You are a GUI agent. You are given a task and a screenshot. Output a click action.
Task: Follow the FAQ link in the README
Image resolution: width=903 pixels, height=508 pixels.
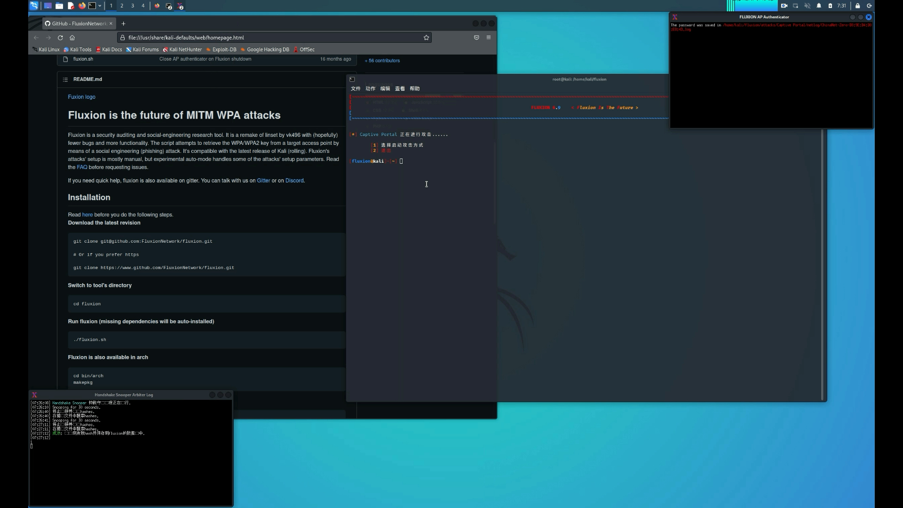(x=82, y=167)
